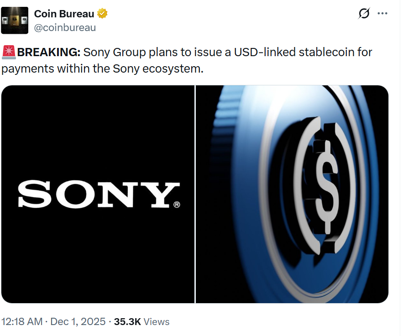Click the 35.3K view count number
The height and width of the screenshot is (336, 403).
(x=127, y=322)
